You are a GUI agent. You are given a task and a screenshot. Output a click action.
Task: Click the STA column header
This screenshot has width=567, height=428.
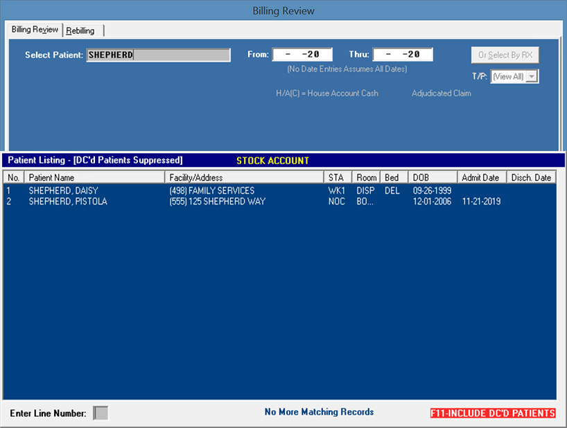point(338,178)
